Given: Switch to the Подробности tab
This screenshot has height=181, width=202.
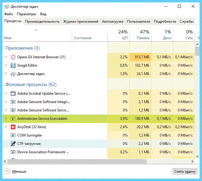Looking at the screenshot, I should (x=165, y=22).
